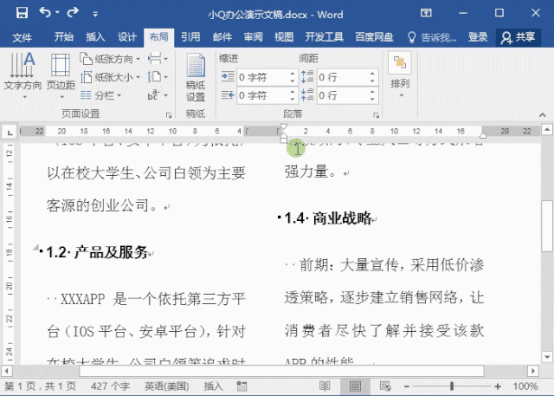The height and width of the screenshot is (396, 554).
Task: Switch to Print Layout view
Action: click(x=355, y=386)
